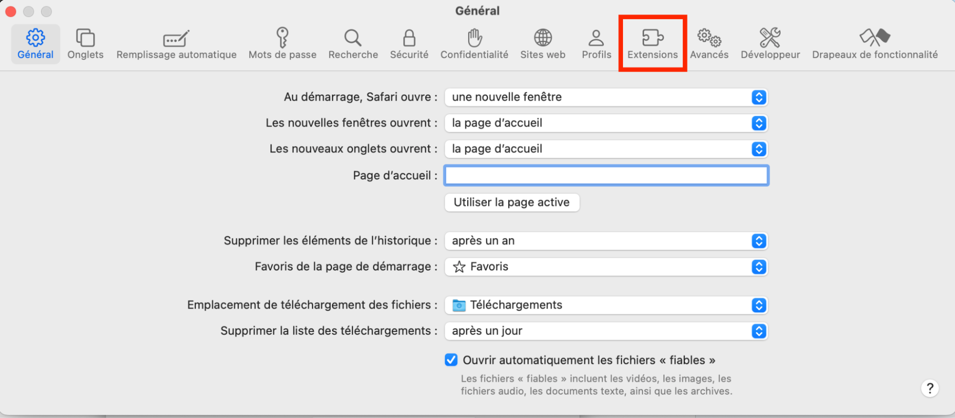Expand the Les nouvelles fenêtres ouvrent dropdown
The image size is (955, 418).
[606, 123]
